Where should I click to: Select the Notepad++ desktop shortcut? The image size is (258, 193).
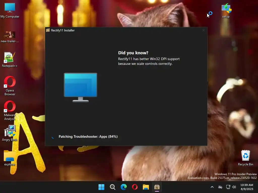click(10, 60)
